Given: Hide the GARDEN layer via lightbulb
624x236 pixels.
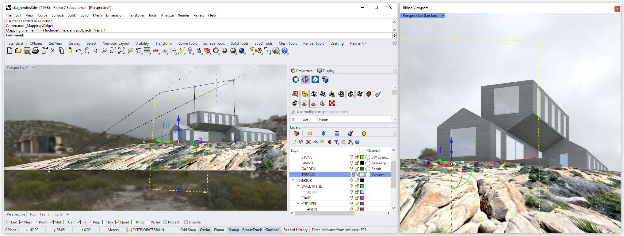Looking at the screenshot, I should [x=351, y=169].
